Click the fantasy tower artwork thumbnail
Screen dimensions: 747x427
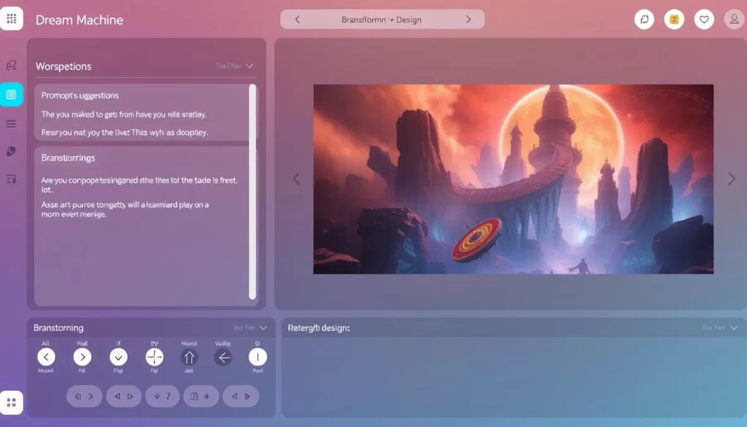(x=513, y=178)
